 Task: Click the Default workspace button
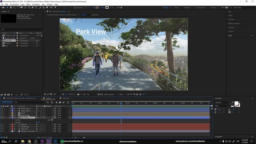166,8
